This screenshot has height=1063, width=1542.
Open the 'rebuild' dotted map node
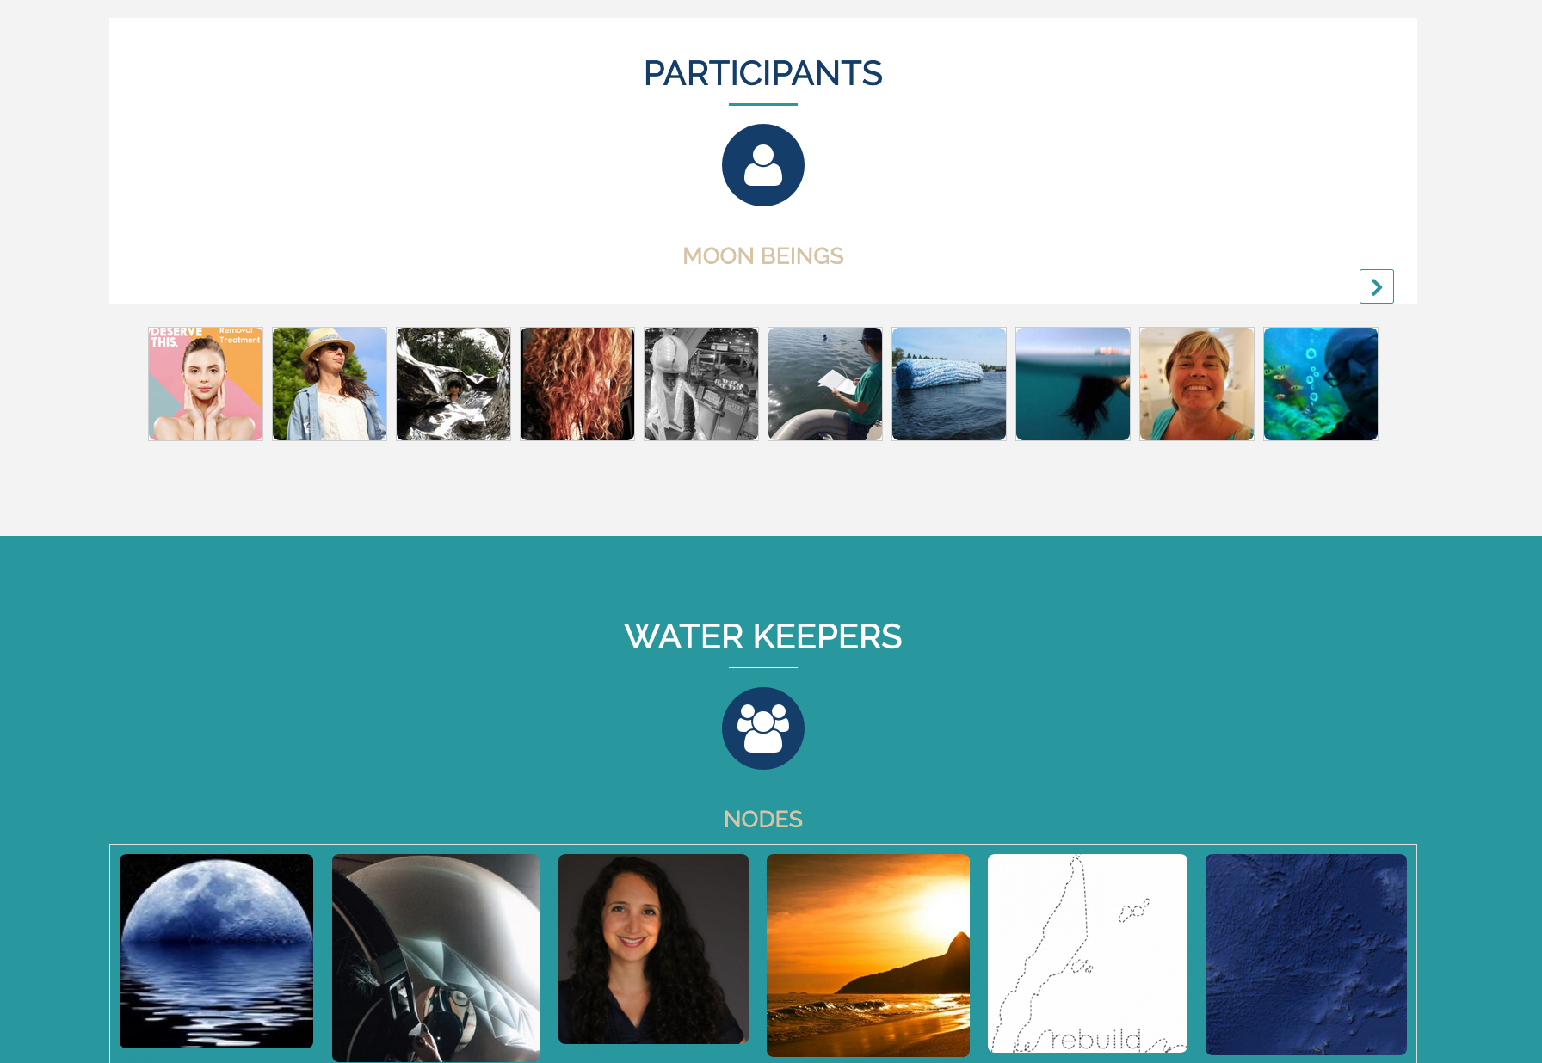click(x=1088, y=953)
